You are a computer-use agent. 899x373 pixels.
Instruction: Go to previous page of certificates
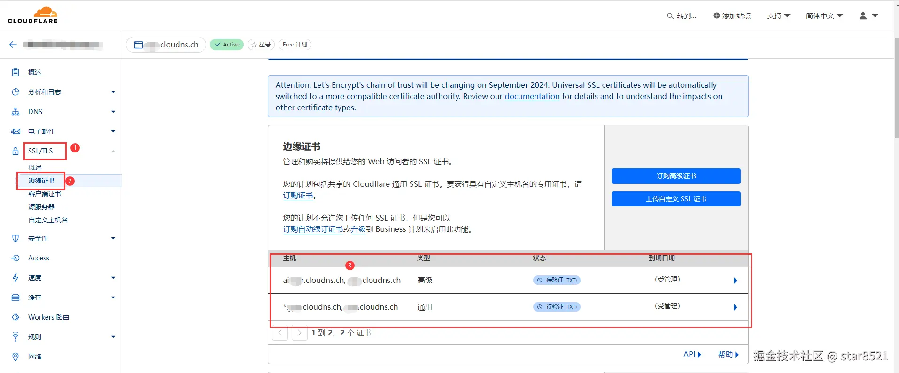click(280, 333)
